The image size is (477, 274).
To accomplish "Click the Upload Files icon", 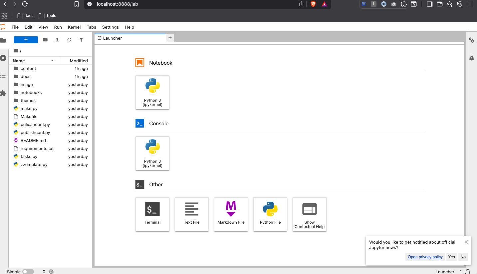I will [x=57, y=40].
